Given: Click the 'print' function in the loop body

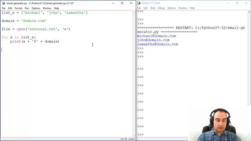Looking at the screenshot, I should pyautogui.click(x=15, y=42).
